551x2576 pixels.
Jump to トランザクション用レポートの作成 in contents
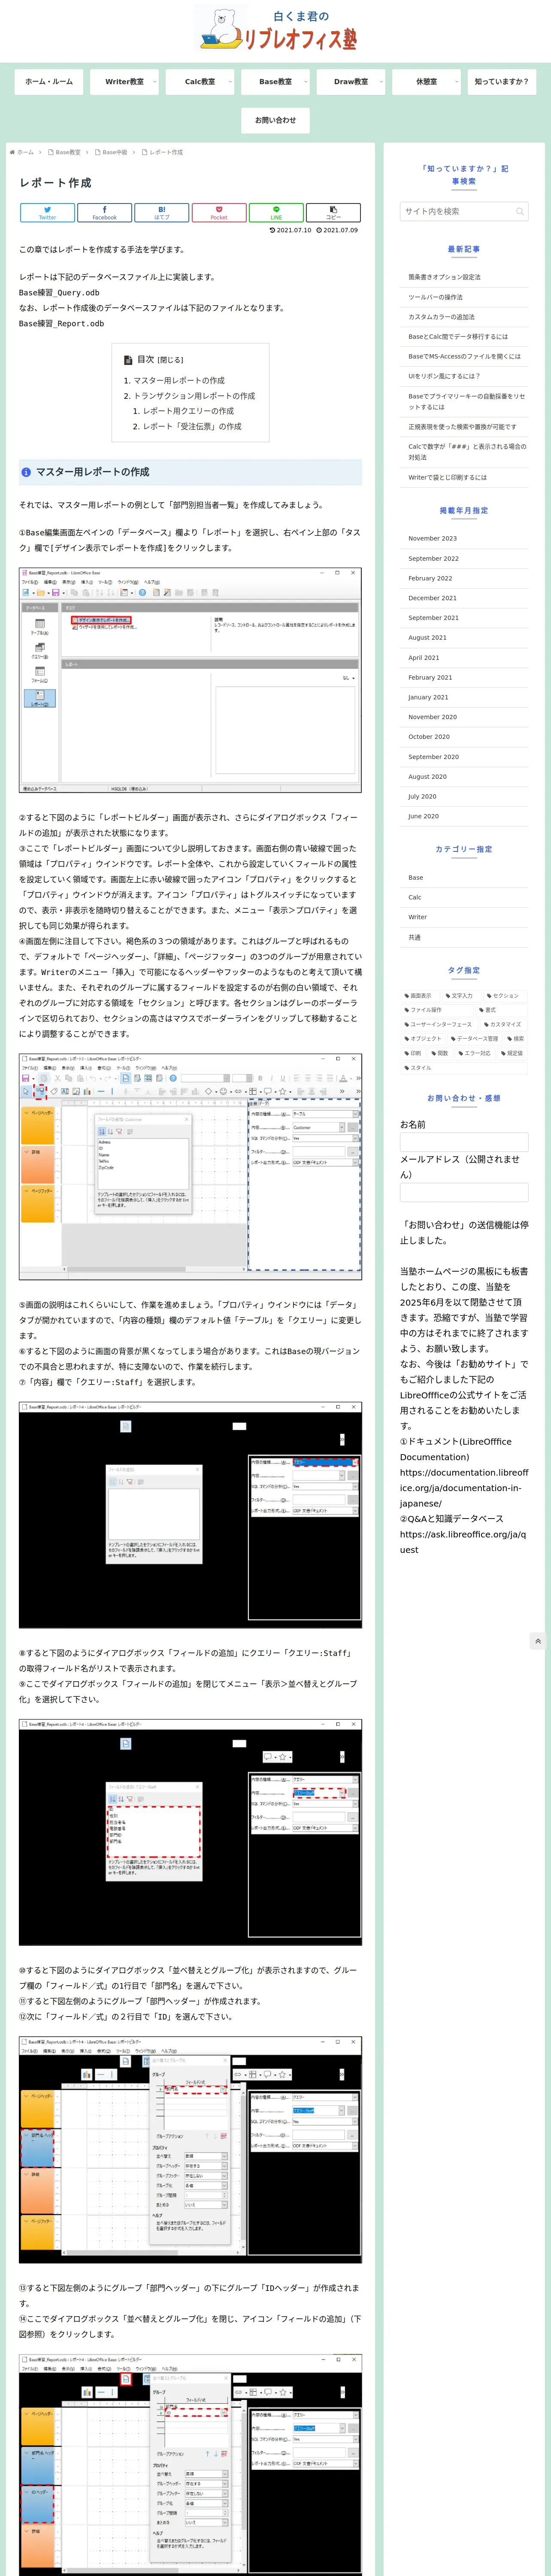(x=194, y=396)
